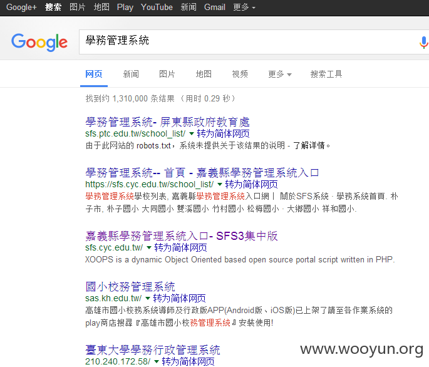Open Play in the top bar

click(x=125, y=7)
